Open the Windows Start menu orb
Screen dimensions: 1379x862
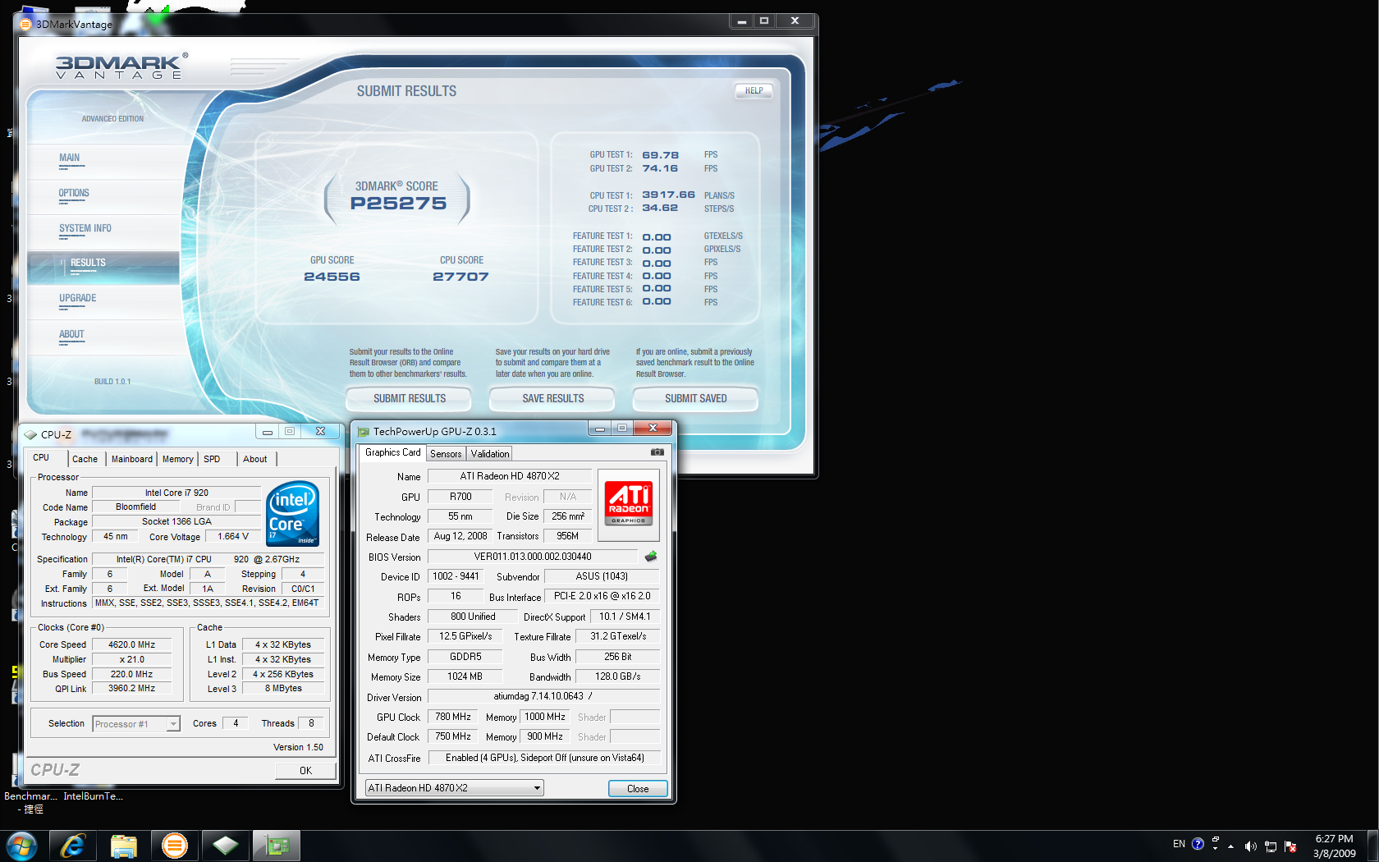click(22, 846)
